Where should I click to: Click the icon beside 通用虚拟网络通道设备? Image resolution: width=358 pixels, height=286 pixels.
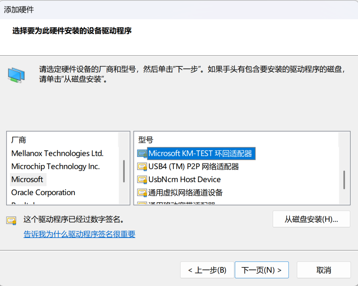142,193
